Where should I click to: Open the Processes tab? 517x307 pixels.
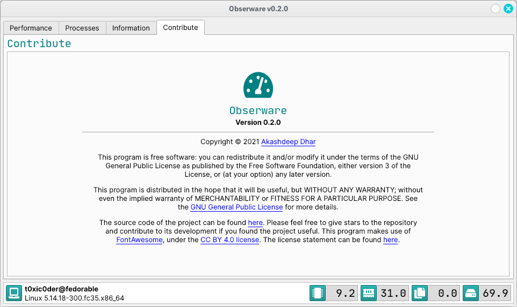click(82, 28)
